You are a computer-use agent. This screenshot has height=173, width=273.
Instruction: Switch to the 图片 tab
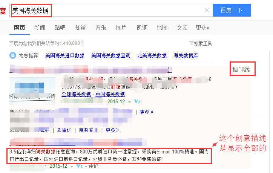pyautogui.click(x=121, y=28)
